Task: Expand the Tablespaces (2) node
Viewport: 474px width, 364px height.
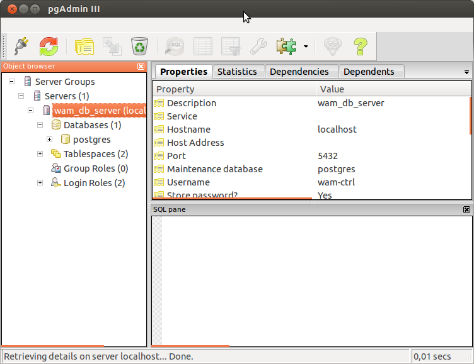Action: pos(40,154)
